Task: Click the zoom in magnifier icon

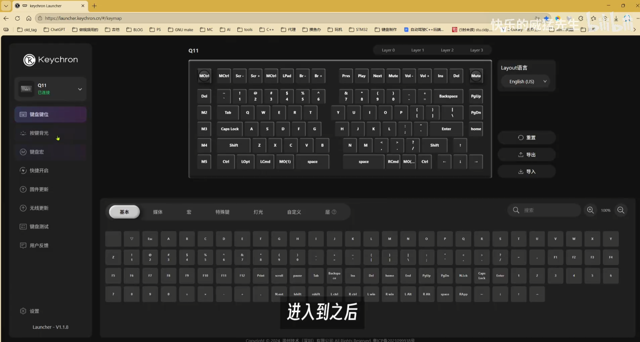Action: point(590,210)
